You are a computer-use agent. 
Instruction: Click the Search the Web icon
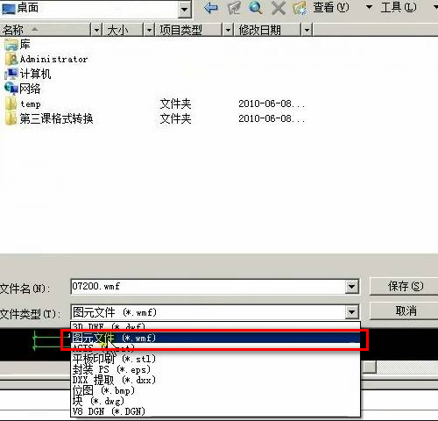(x=256, y=8)
